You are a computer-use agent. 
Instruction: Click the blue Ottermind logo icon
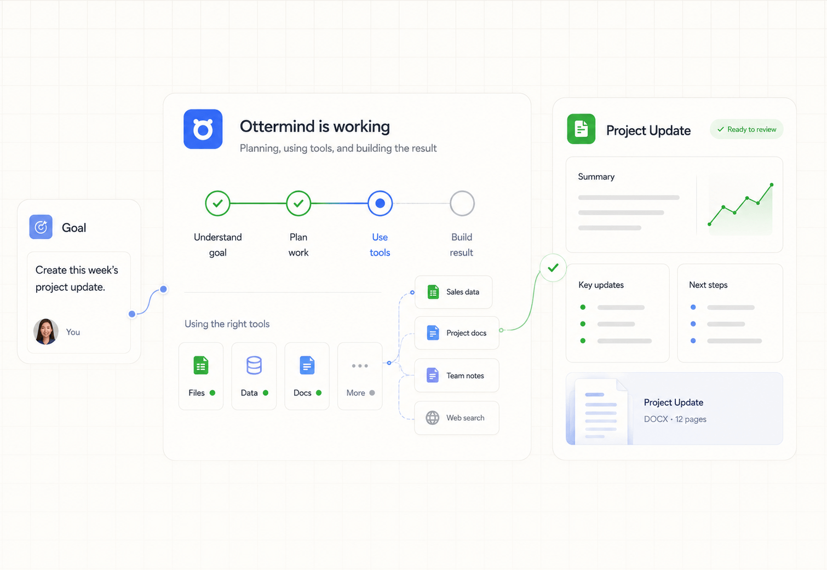tap(203, 129)
